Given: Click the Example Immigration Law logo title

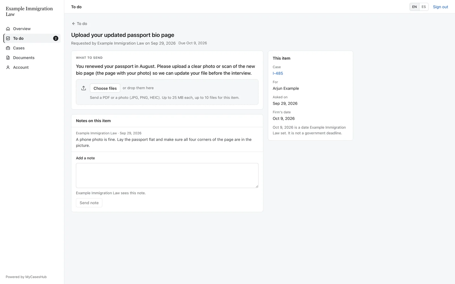Looking at the screenshot, I should coord(29,11).
